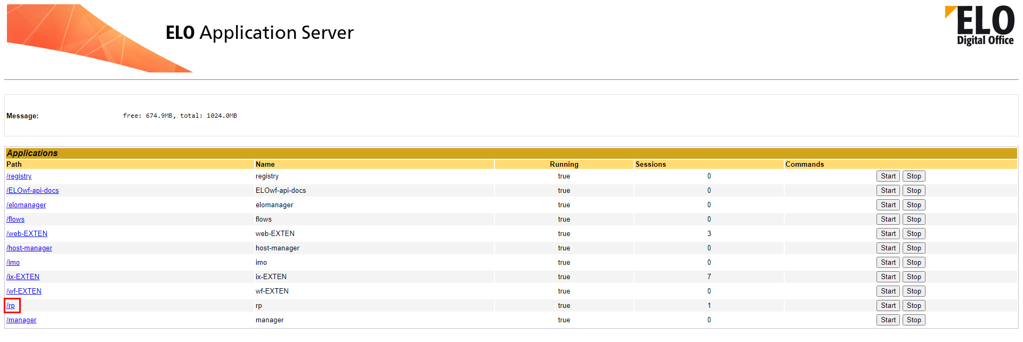Open the /registry path link

(19, 176)
